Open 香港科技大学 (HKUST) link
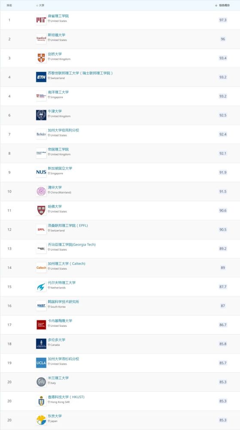 tap(66, 397)
